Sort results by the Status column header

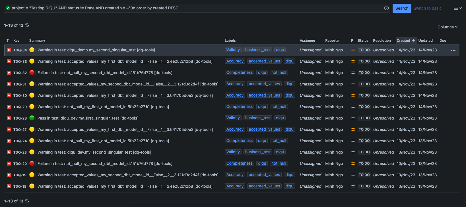(363, 41)
